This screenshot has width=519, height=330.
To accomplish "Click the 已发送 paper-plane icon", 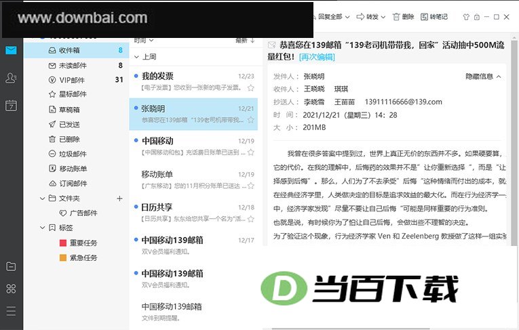I will pyautogui.click(x=52, y=124).
